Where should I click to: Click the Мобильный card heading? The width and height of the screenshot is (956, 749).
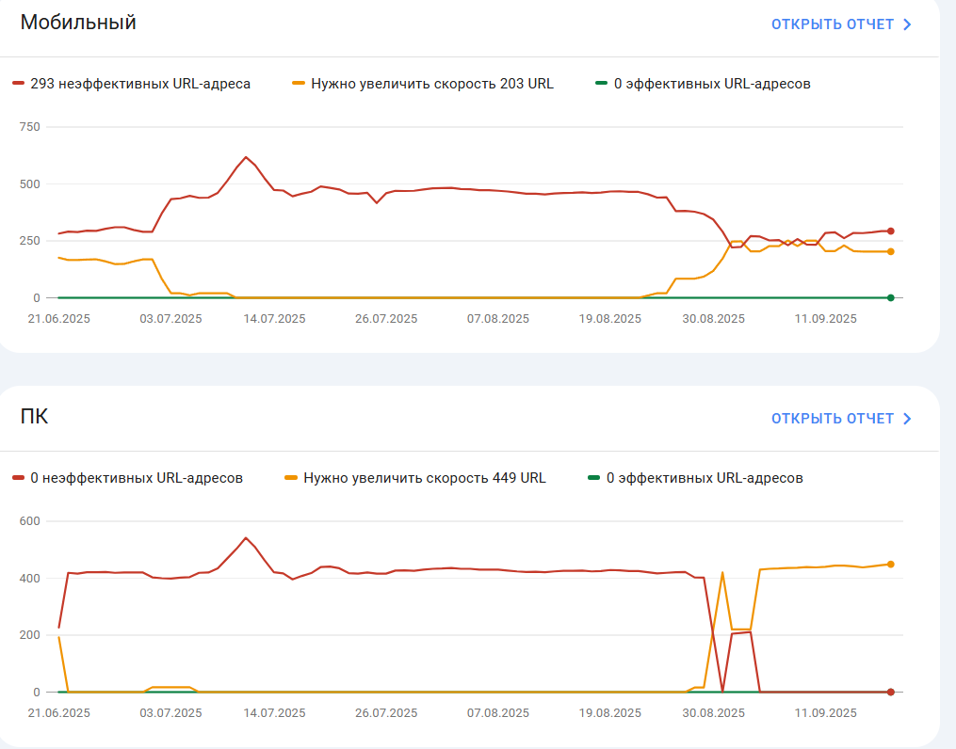78,23
